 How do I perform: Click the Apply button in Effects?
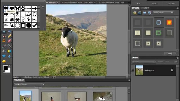(170, 54)
